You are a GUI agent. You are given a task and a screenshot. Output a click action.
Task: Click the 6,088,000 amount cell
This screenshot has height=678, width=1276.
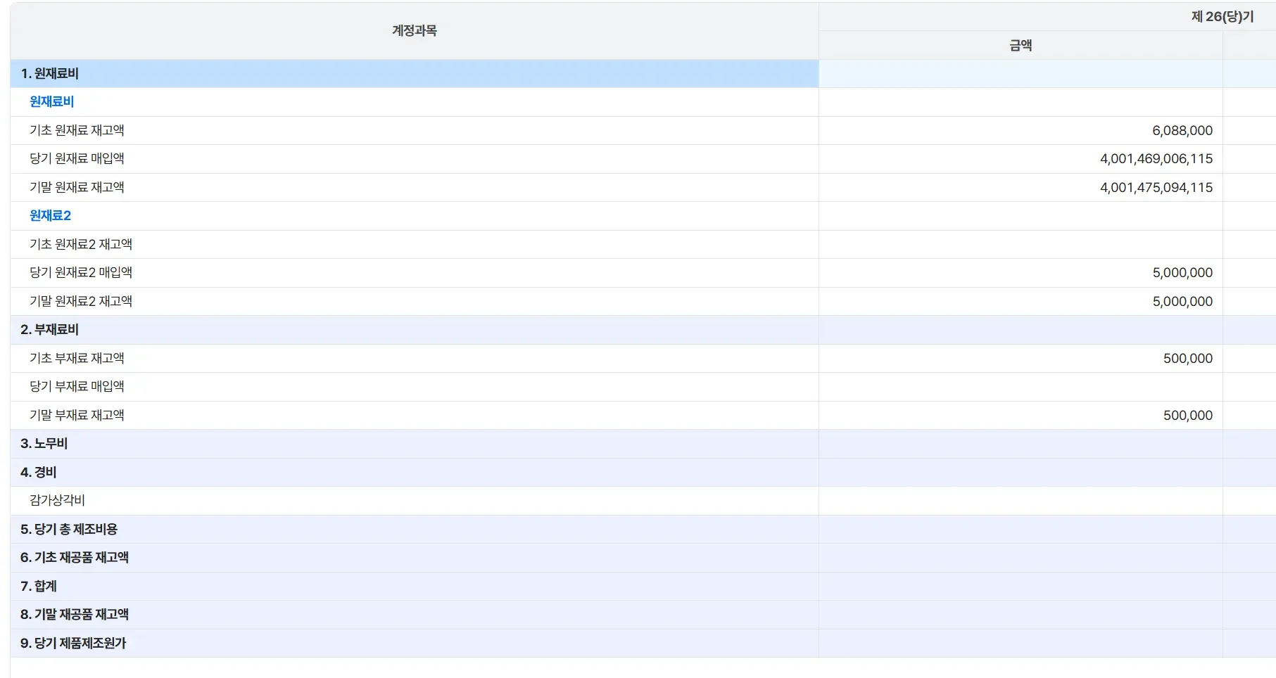pos(1182,131)
